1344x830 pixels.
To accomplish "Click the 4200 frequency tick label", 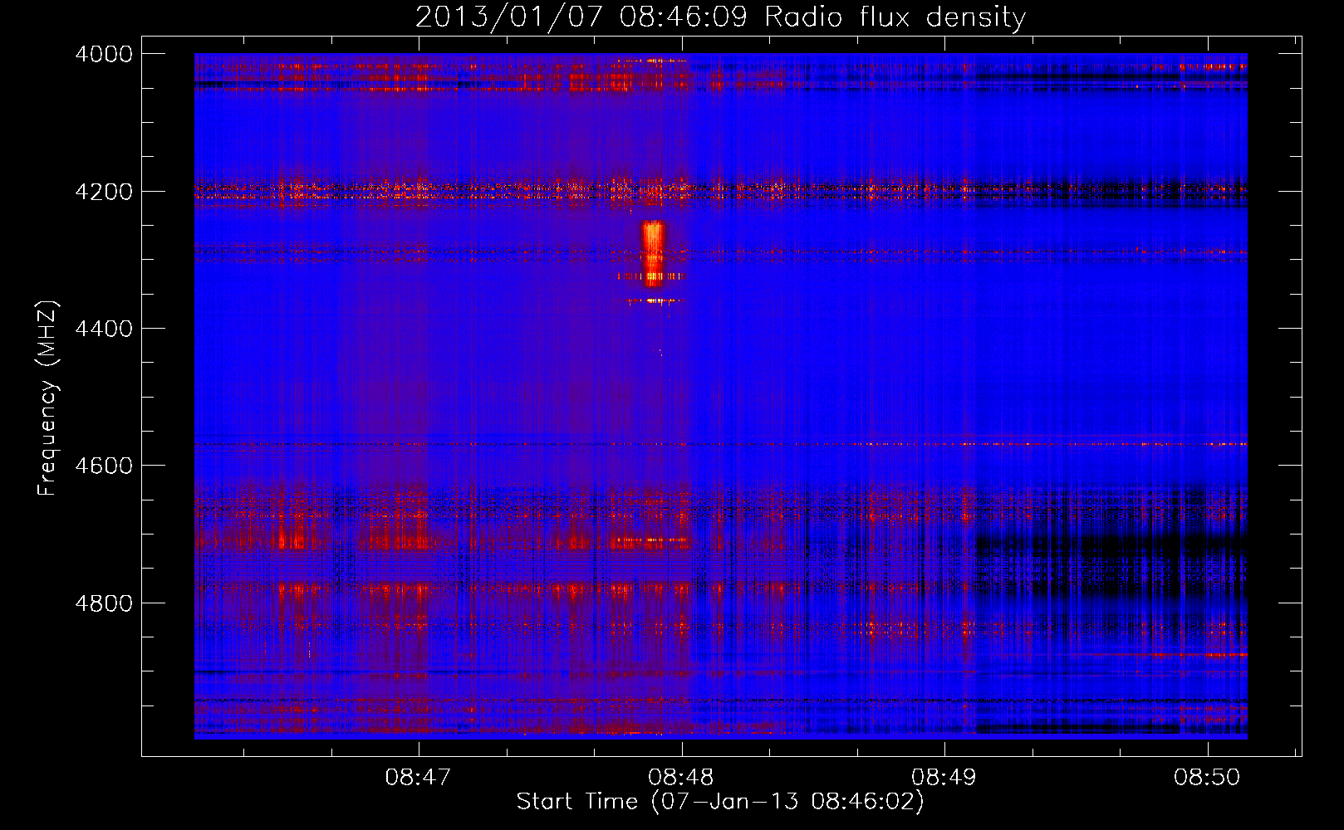I will click(x=104, y=192).
